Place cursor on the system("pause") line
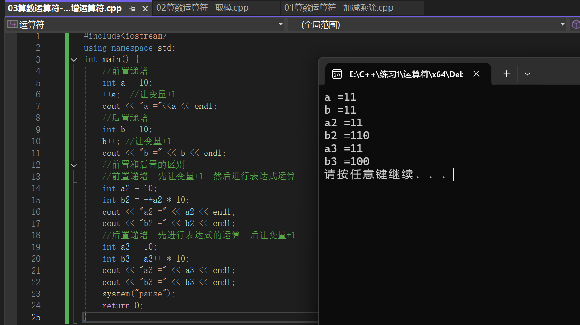This screenshot has height=325, width=580. click(138, 293)
